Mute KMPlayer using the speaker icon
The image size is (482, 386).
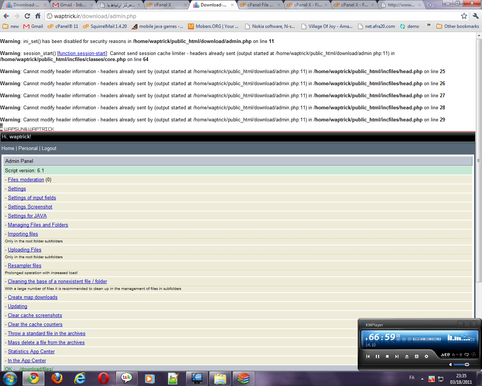[450, 365]
